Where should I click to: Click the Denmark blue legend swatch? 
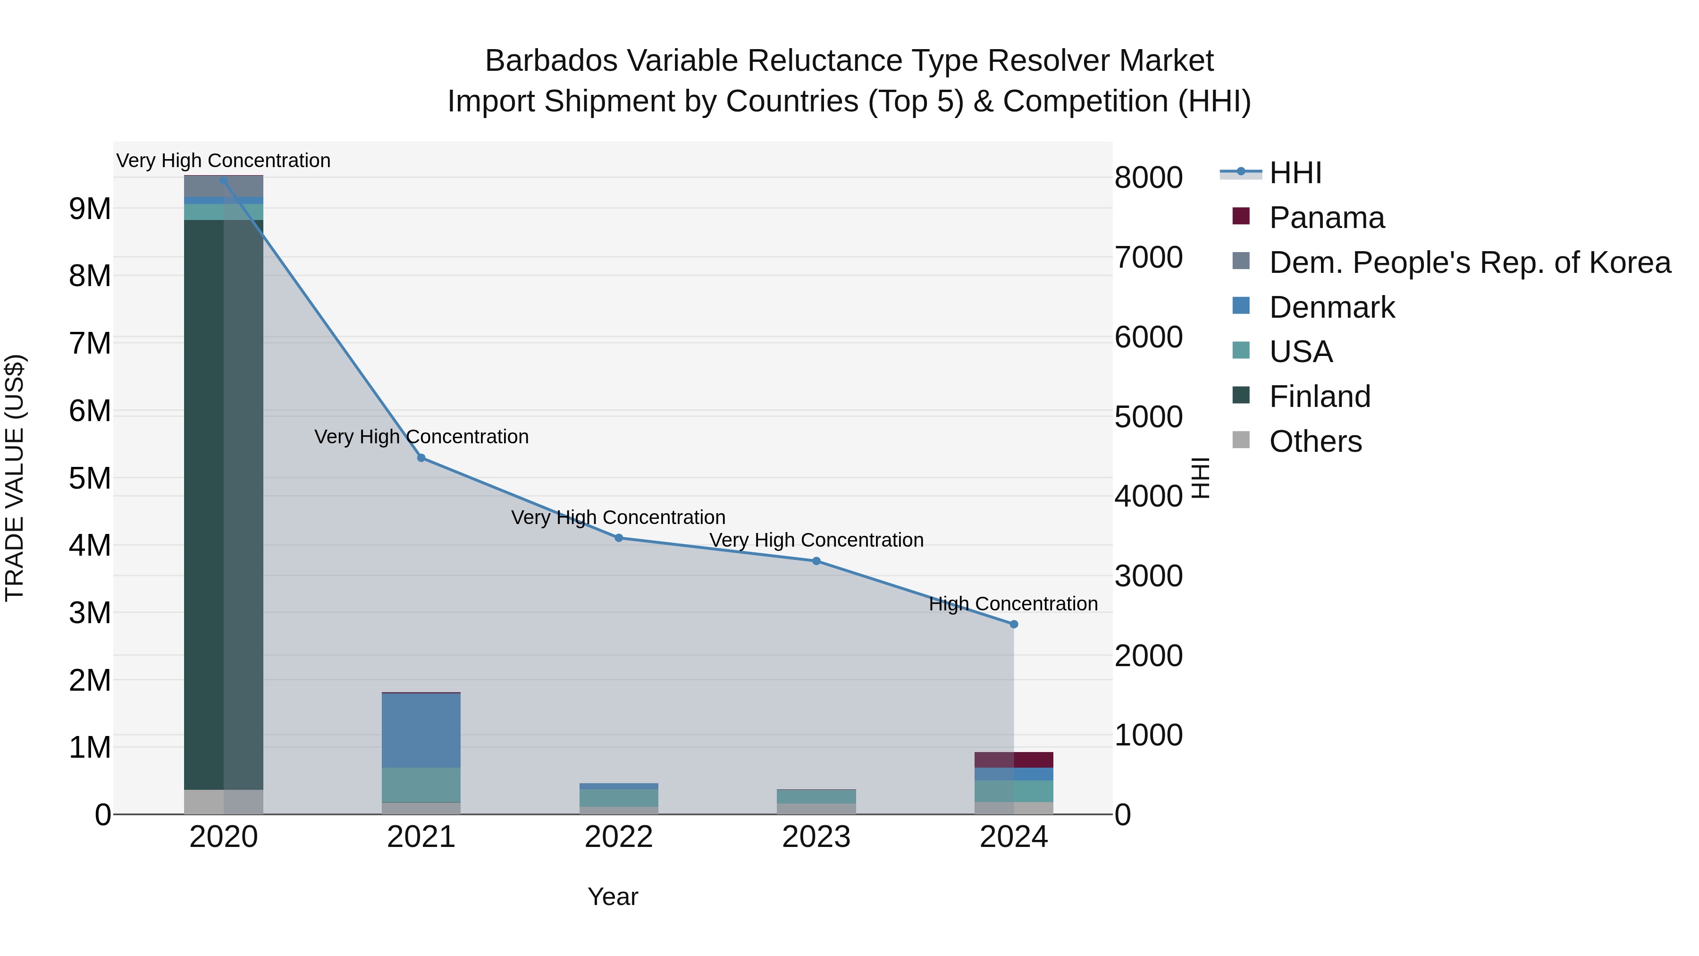[1241, 305]
